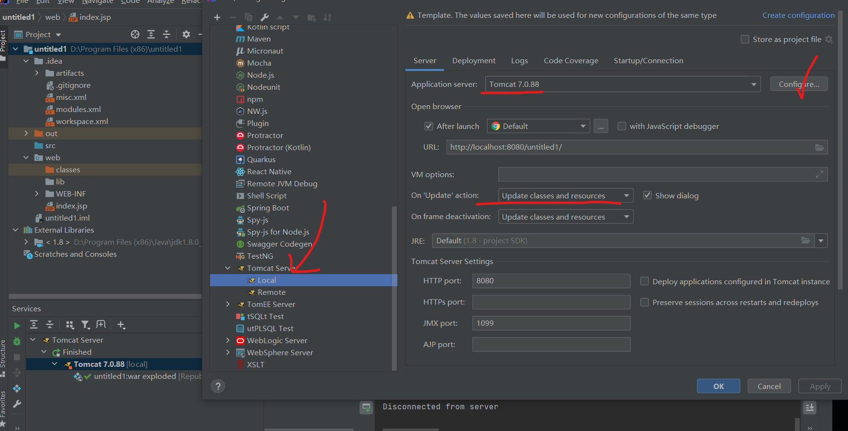Uncheck After launch checkbox
Screen dimensions: 848x431
[x=429, y=126]
